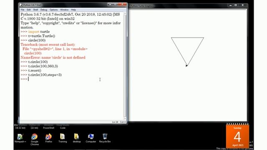Screen dimensions: 267x150
Task: Click the orange calendar gadget showing 4
Action: (x=237, y=136)
